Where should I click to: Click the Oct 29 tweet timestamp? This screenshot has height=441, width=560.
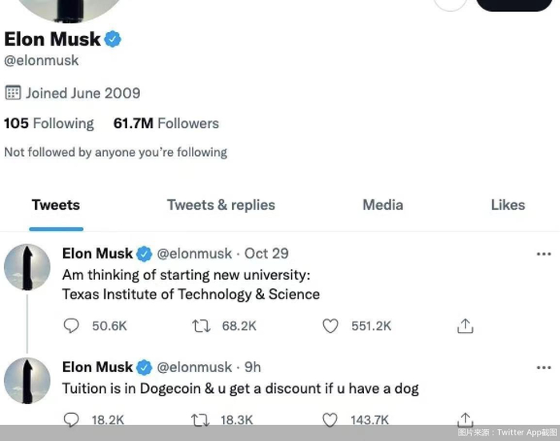[266, 254]
